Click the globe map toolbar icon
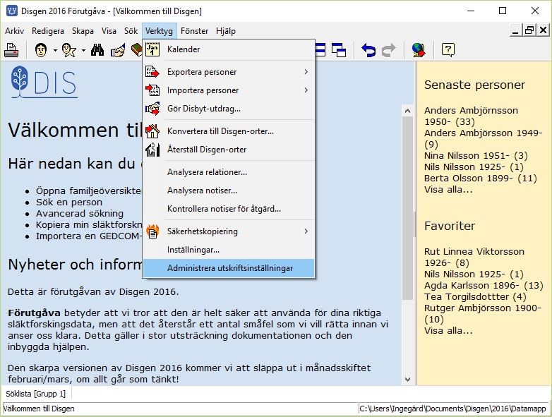The height and width of the screenshot is (417, 552). coord(419,50)
